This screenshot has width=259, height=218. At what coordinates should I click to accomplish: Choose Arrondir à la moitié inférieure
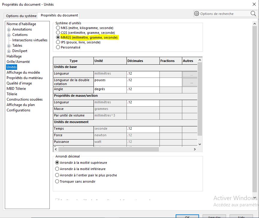(x=57, y=169)
